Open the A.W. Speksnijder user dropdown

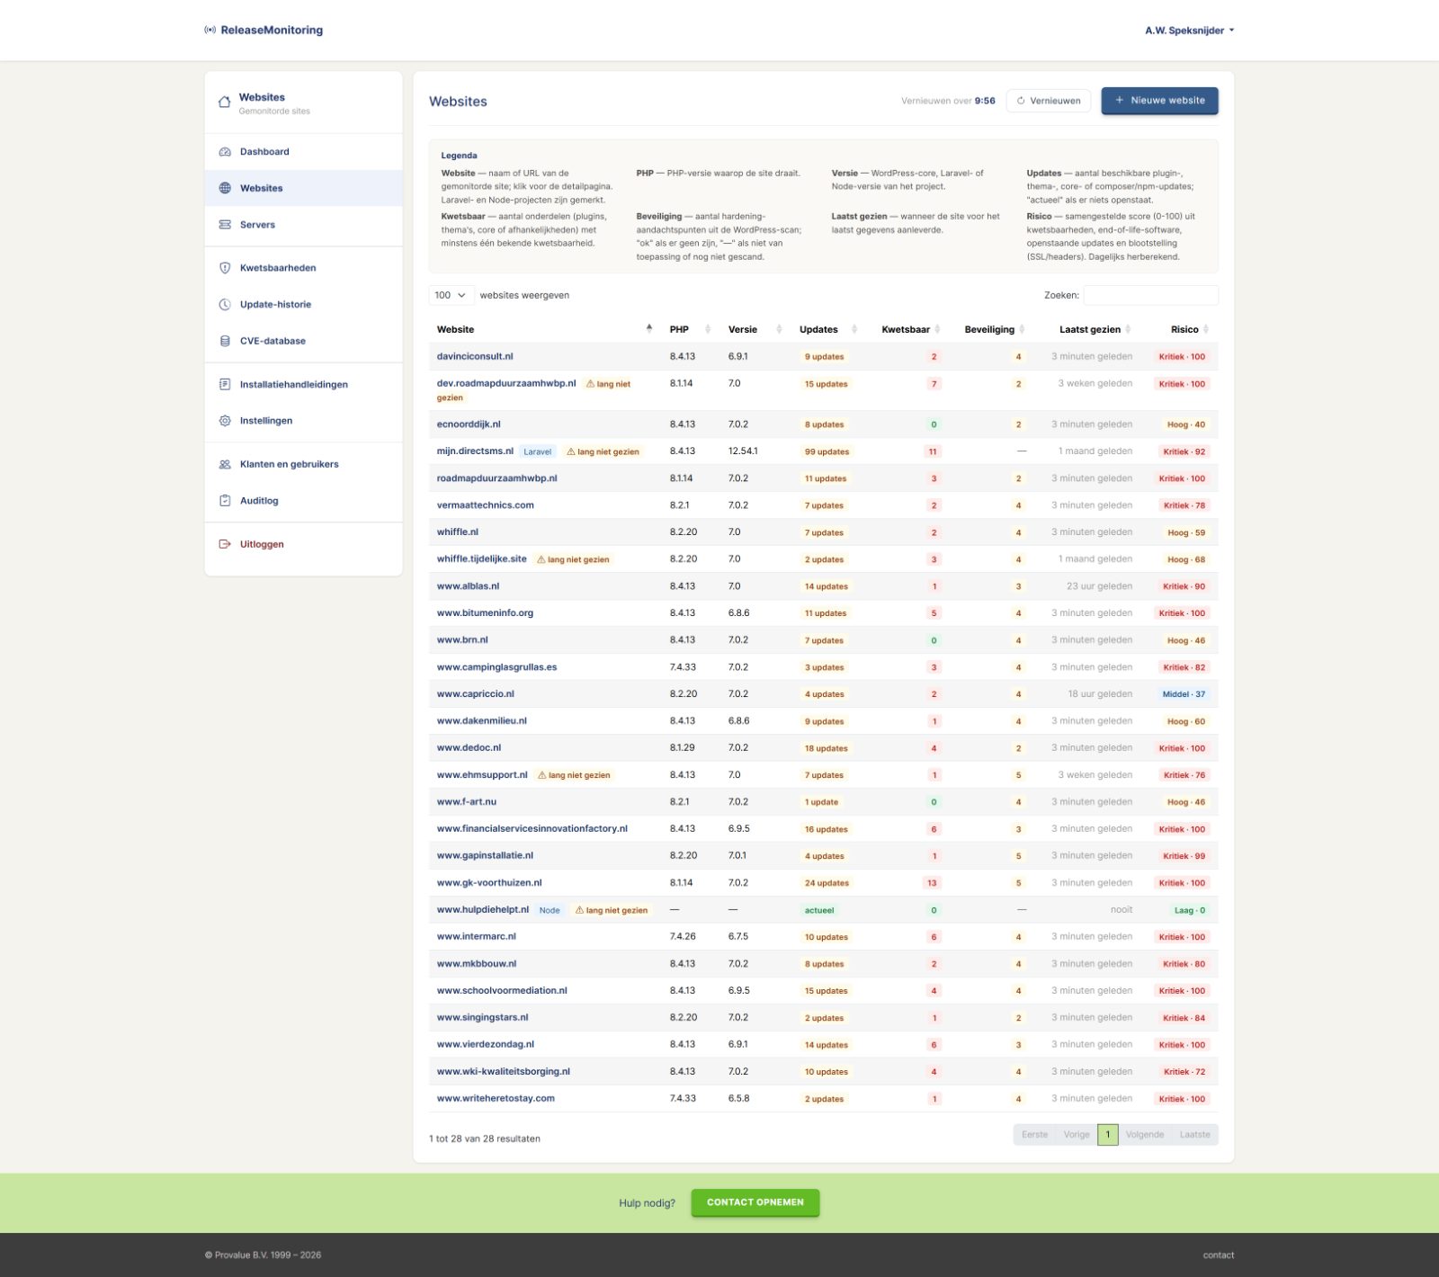click(1189, 31)
